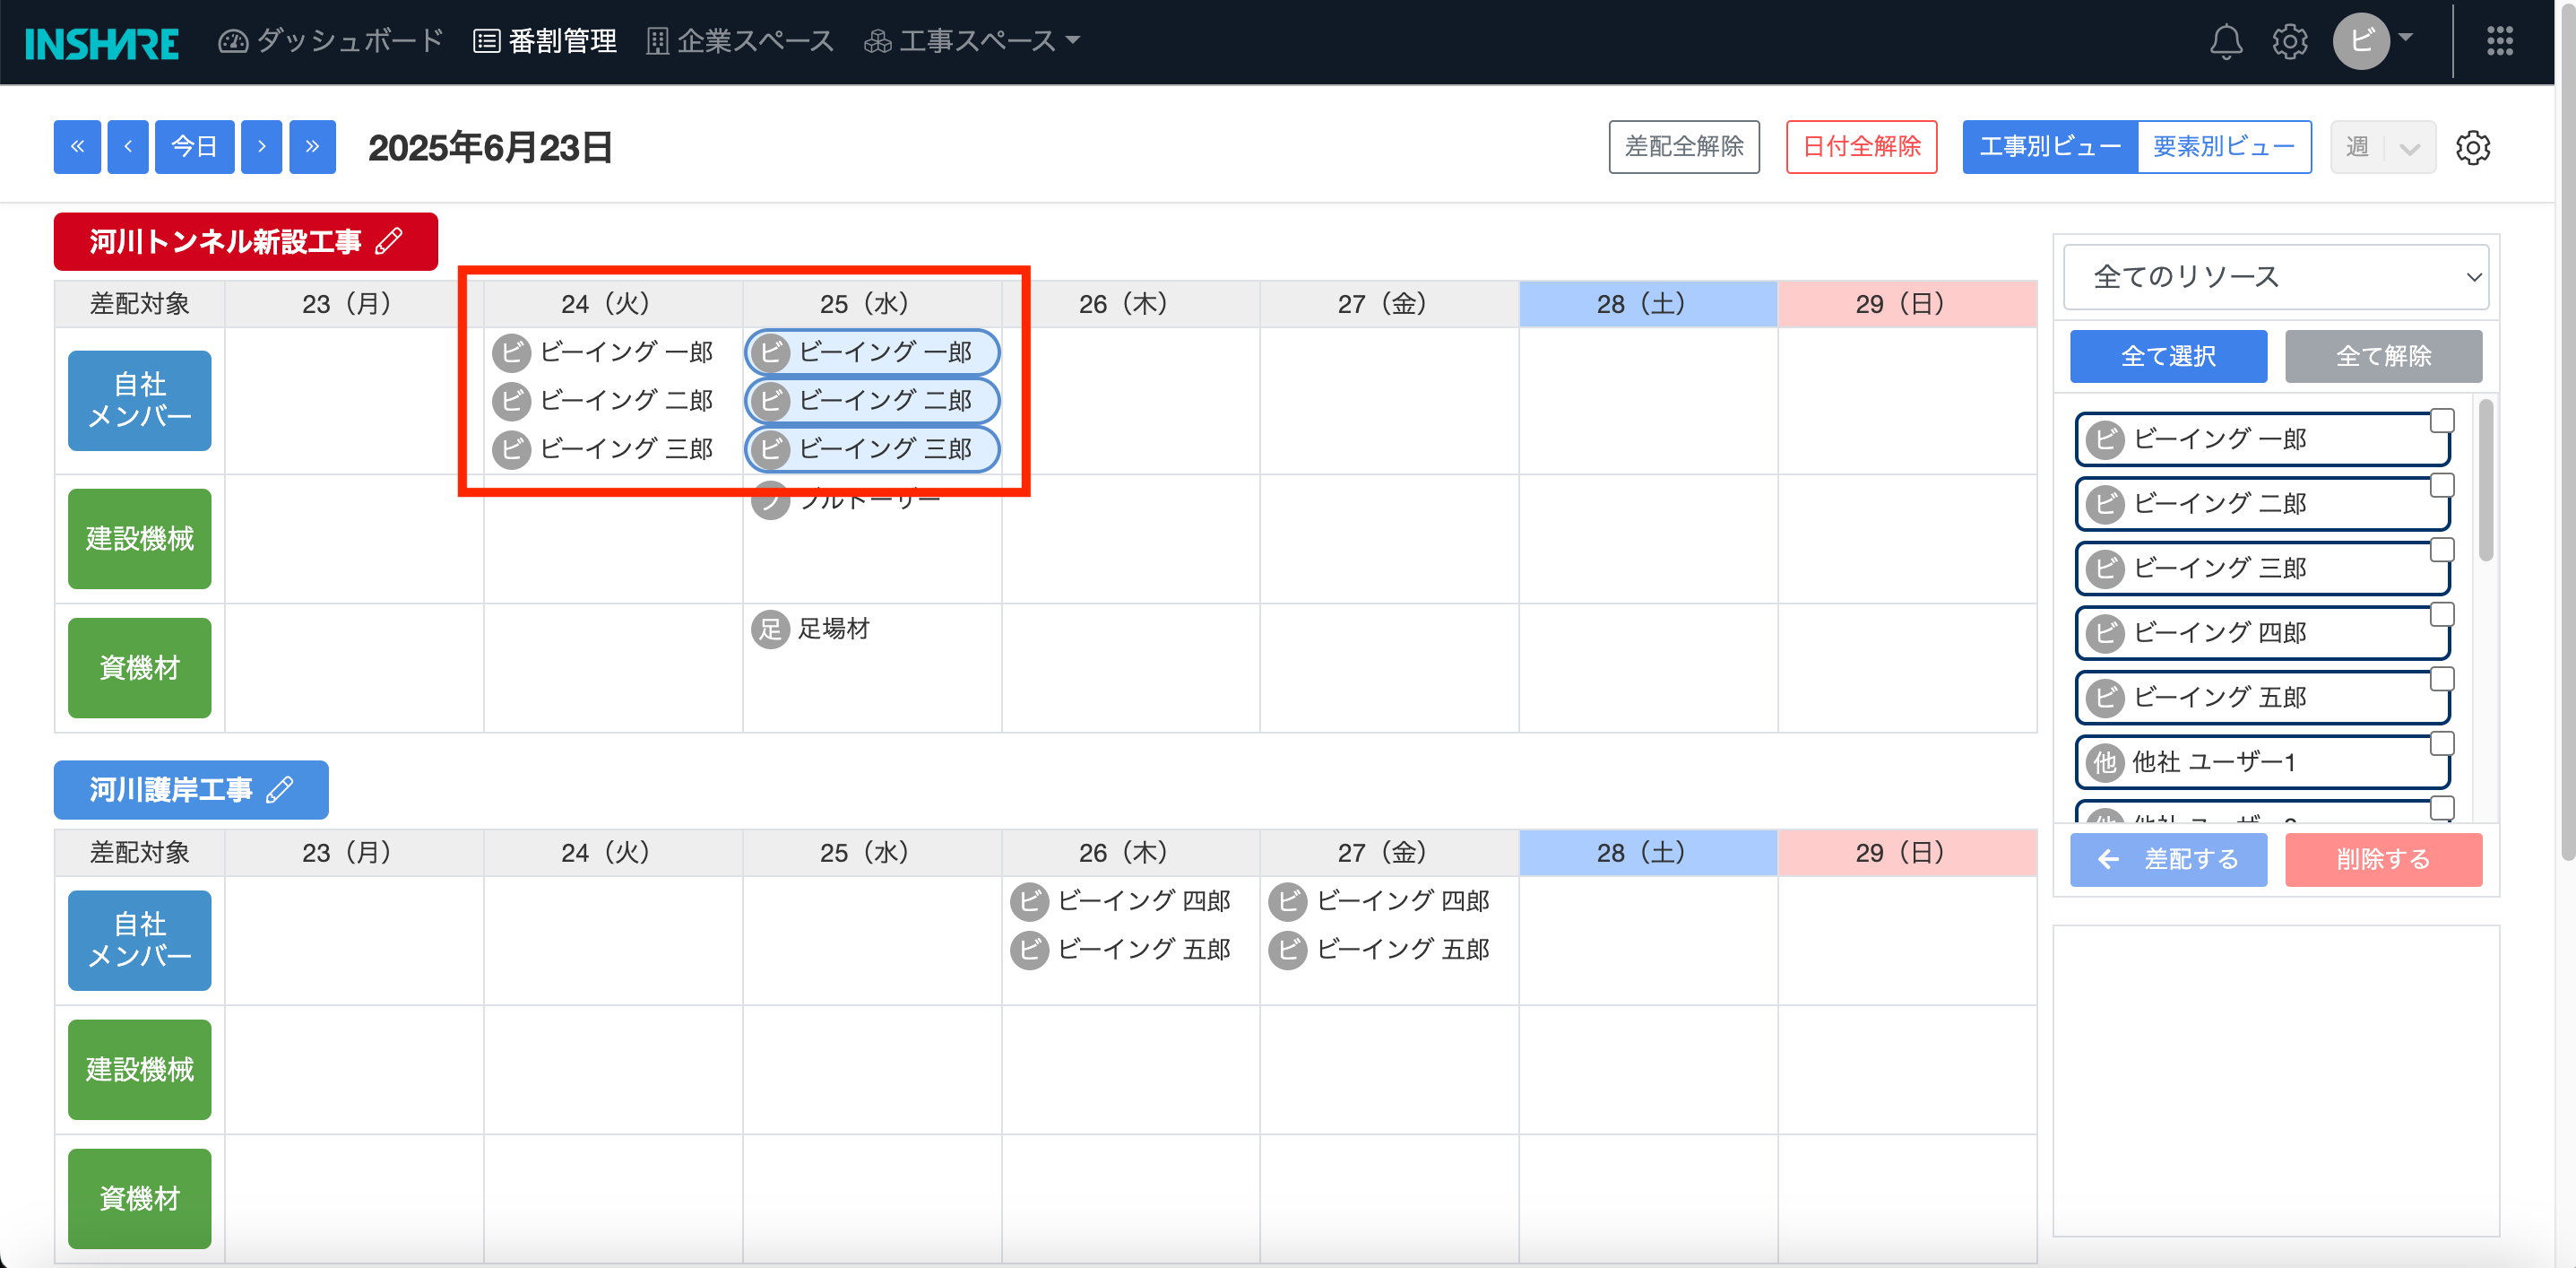Click the ビーイング 五郎 avatar on 26 (木)
Viewport: 2576px width, 1268px height.
(x=1029, y=949)
